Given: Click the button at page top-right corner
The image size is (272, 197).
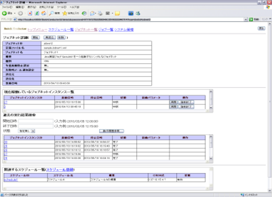Looking at the screenshot, I should [262, 28].
